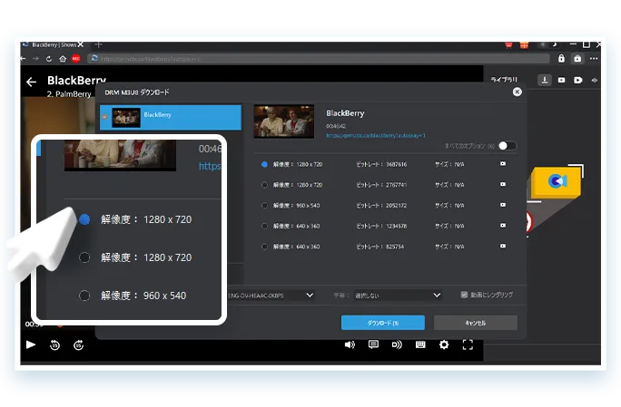Select 640 x 360 at bitrate 825754
The image size is (621, 407).
(264, 247)
